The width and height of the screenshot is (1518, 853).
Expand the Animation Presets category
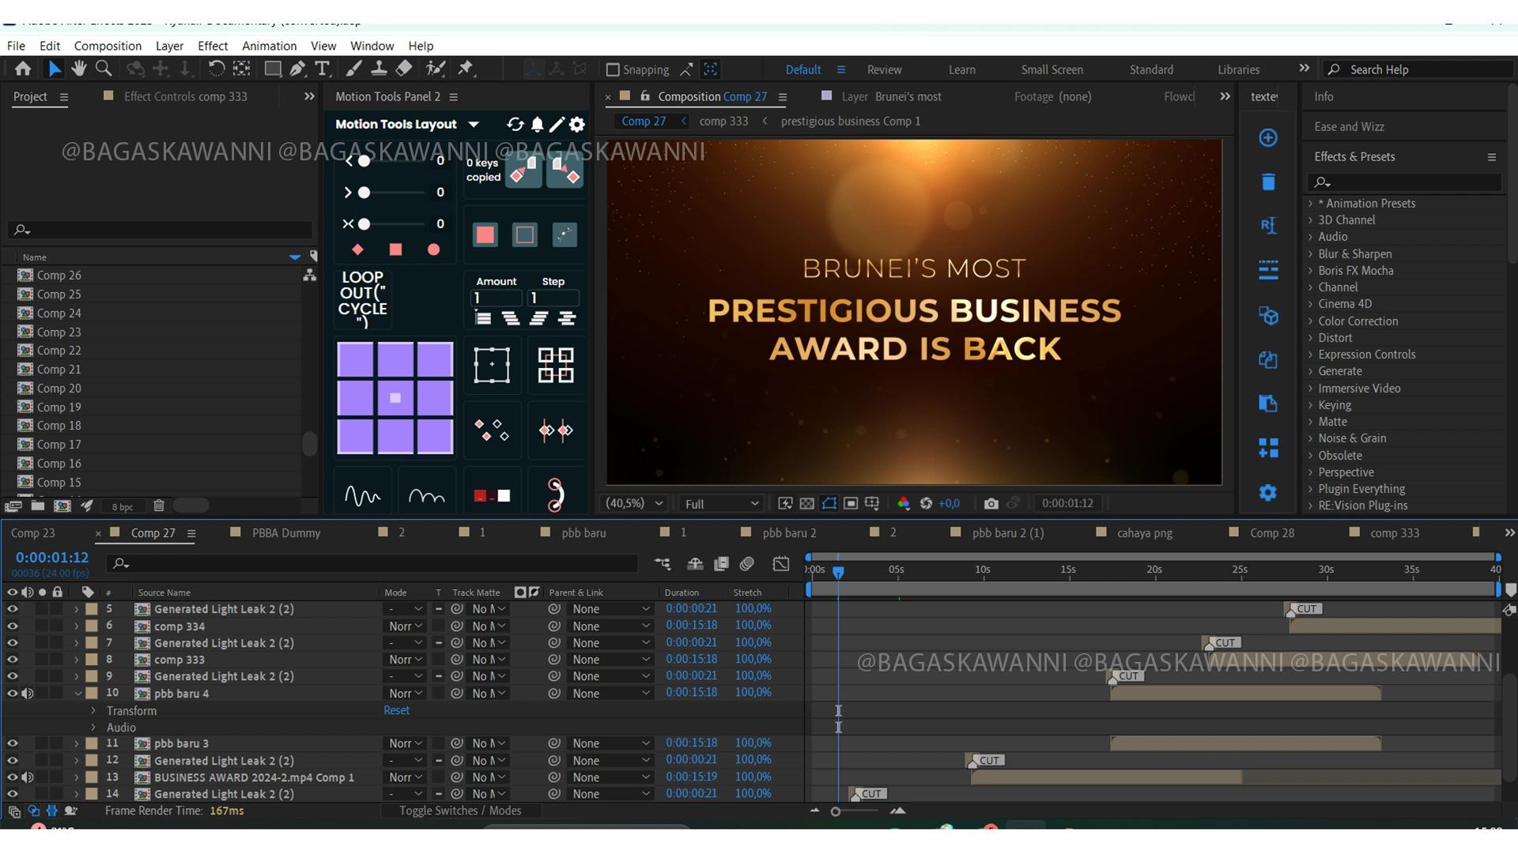point(1310,203)
